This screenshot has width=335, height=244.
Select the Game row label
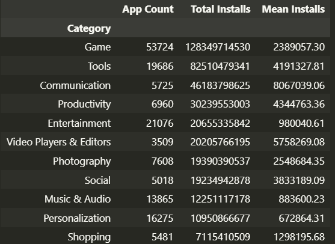coord(97,47)
